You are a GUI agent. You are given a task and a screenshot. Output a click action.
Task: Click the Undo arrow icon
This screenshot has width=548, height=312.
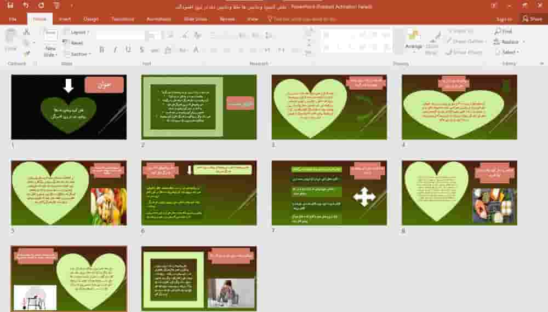pyautogui.click(x=26, y=5)
